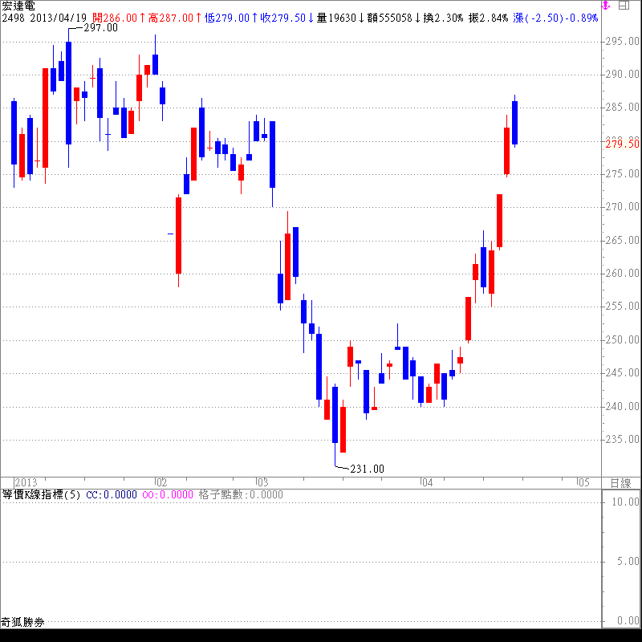Click the CC:0.0000 indicator value
This screenshot has height=642, width=642.
tap(111, 494)
